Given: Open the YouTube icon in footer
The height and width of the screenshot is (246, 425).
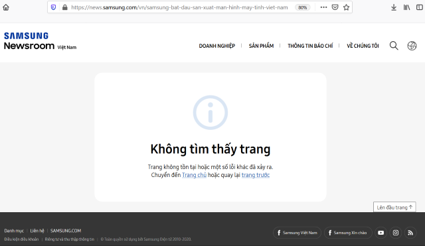Looking at the screenshot, I should [x=381, y=233].
